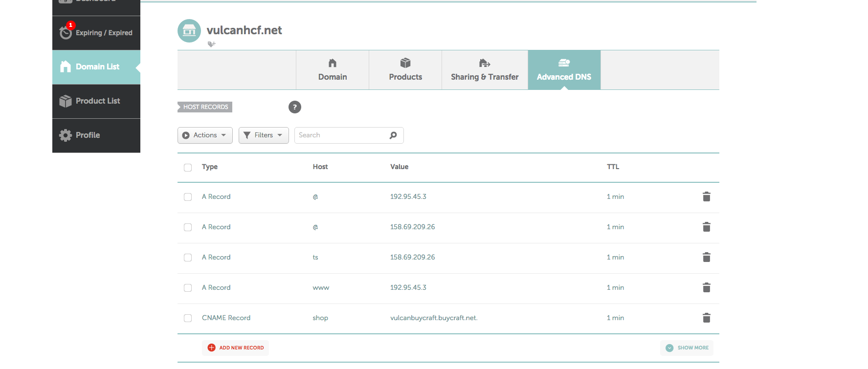Click the TTL column header
Image resolution: width=868 pixels, height=369 pixels.
613,167
